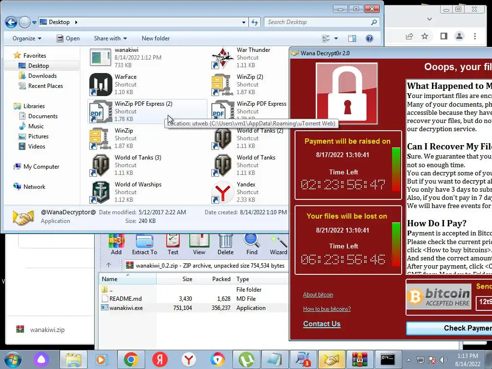
Task: Select the Yandex shortcut icon
Action: click(x=222, y=192)
